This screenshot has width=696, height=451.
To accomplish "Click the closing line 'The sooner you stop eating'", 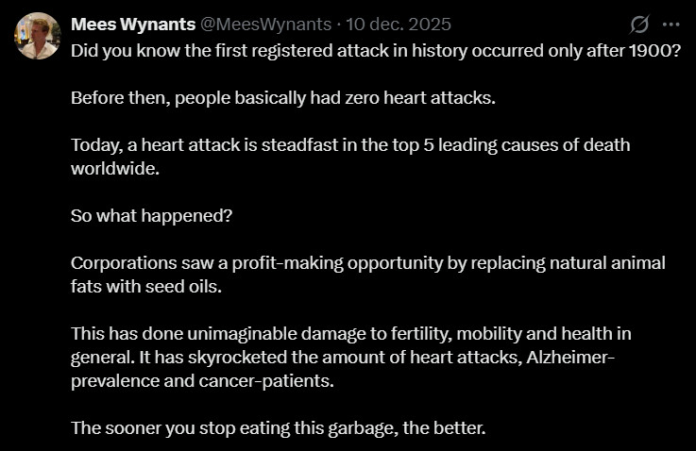I will click(x=278, y=427).
